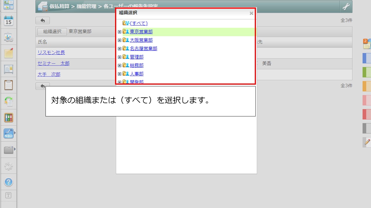
Task: Click the 組織選択 button
Action: pyautogui.click(x=52, y=31)
